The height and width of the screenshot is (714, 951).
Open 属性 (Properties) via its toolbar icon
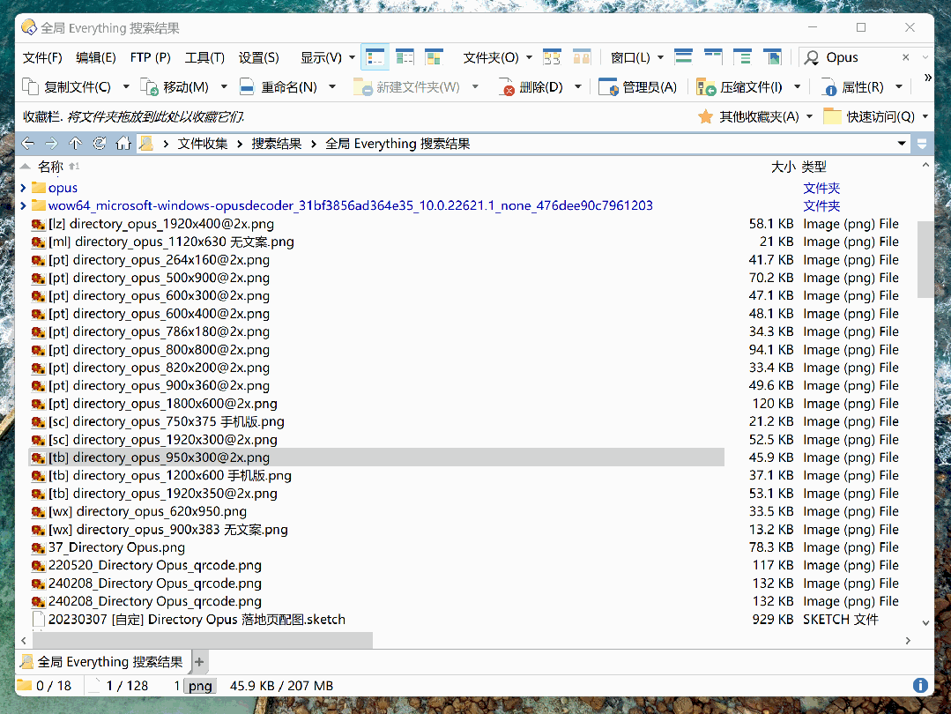[x=832, y=86]
